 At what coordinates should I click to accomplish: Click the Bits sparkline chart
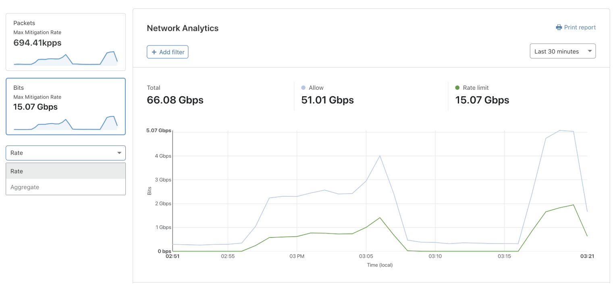pos(66,123)
